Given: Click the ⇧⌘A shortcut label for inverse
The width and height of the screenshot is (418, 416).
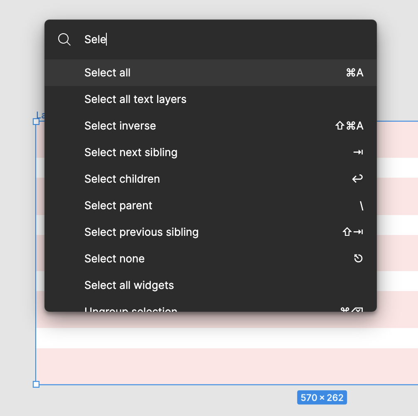Looking at the screenshot, I should click(x=349, y=126).
